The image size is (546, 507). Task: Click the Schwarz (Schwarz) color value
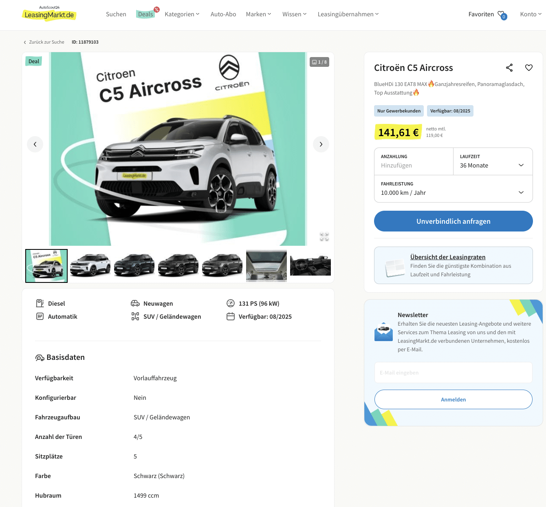click(x=159, y=476)
